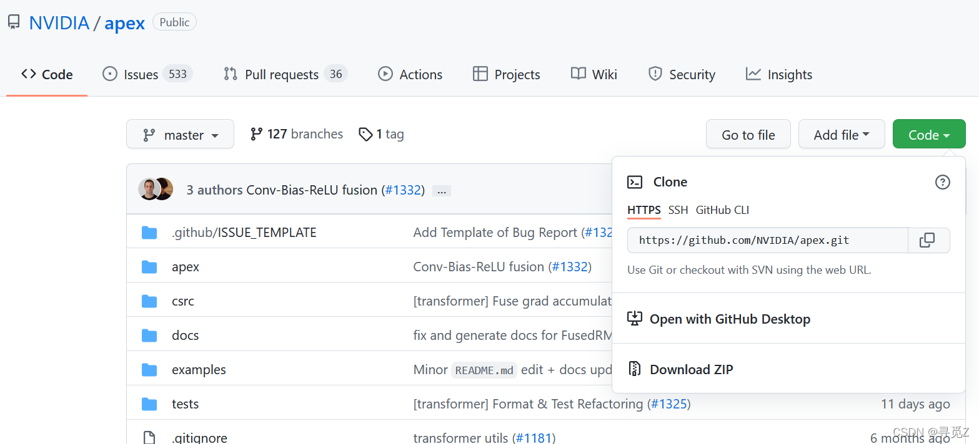The height and width of the screenshot is (444, 979).
Task: Click the branches fork icon
Action: 256,134
